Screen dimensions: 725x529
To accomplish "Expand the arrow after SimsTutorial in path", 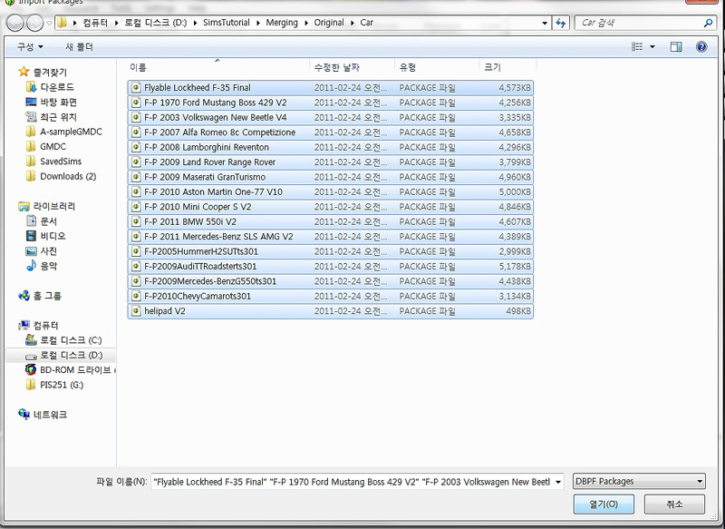I will point(258,23).
